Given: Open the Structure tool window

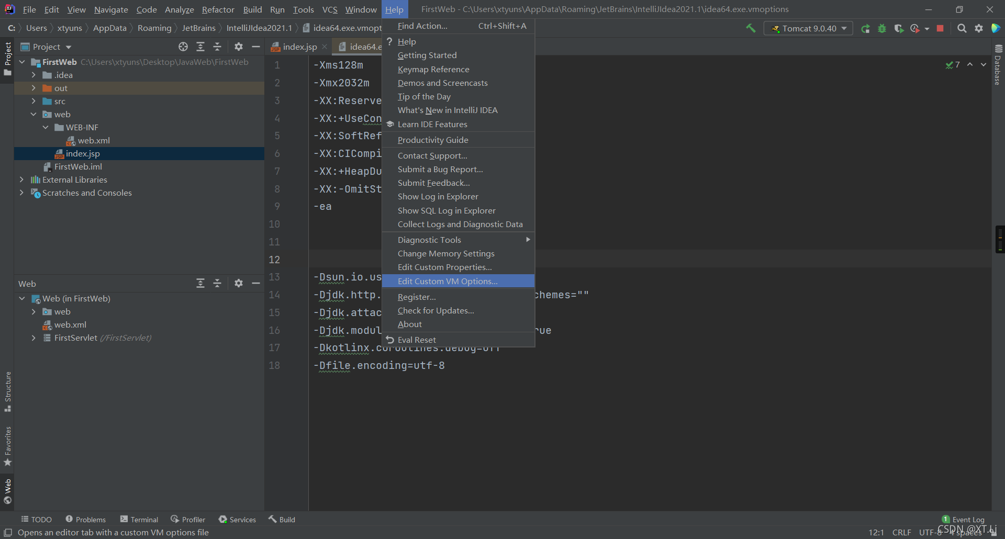Looking at the screenshot, I should (7, 391).
